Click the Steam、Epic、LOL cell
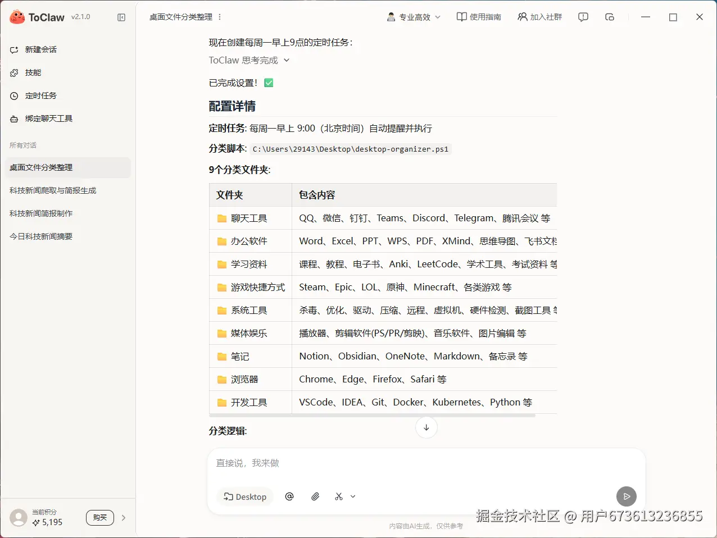This screenshot has height=538, width=717. point(424,287)
